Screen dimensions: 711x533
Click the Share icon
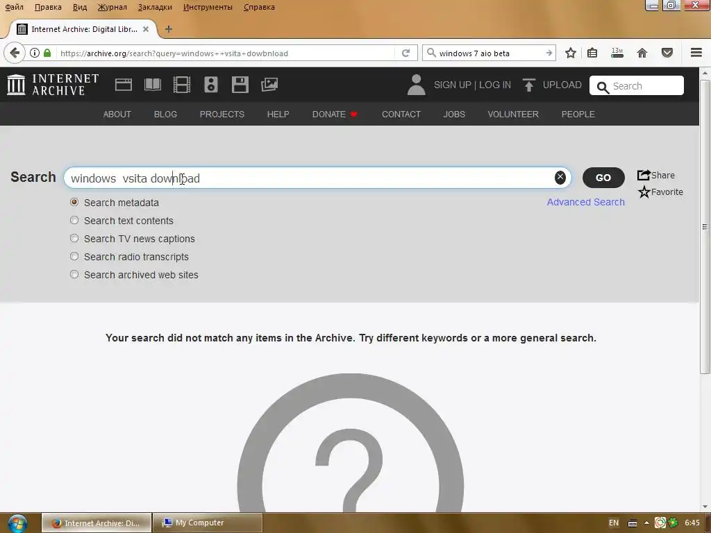tap(644, 175)
